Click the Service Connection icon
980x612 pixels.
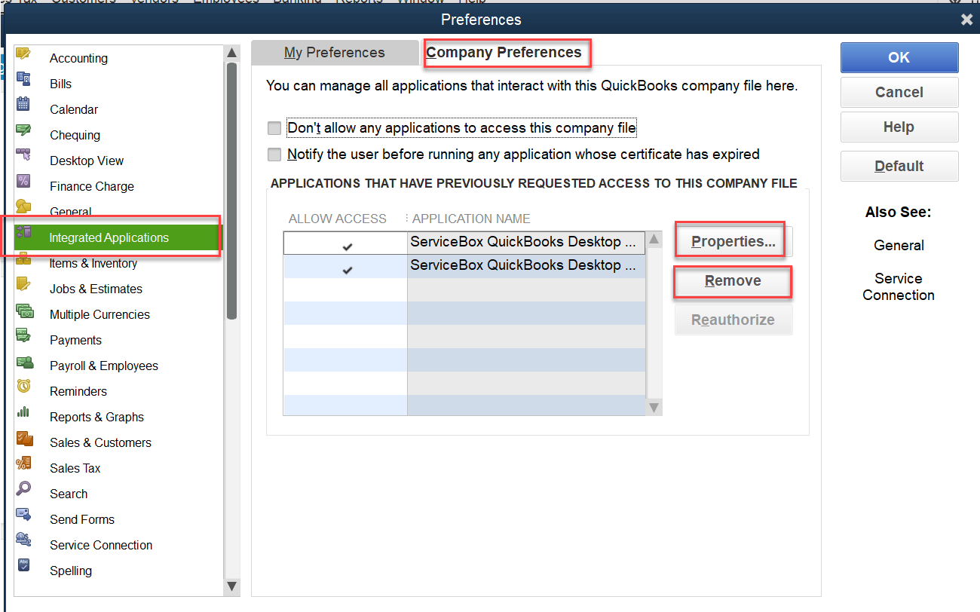(23, 540)
